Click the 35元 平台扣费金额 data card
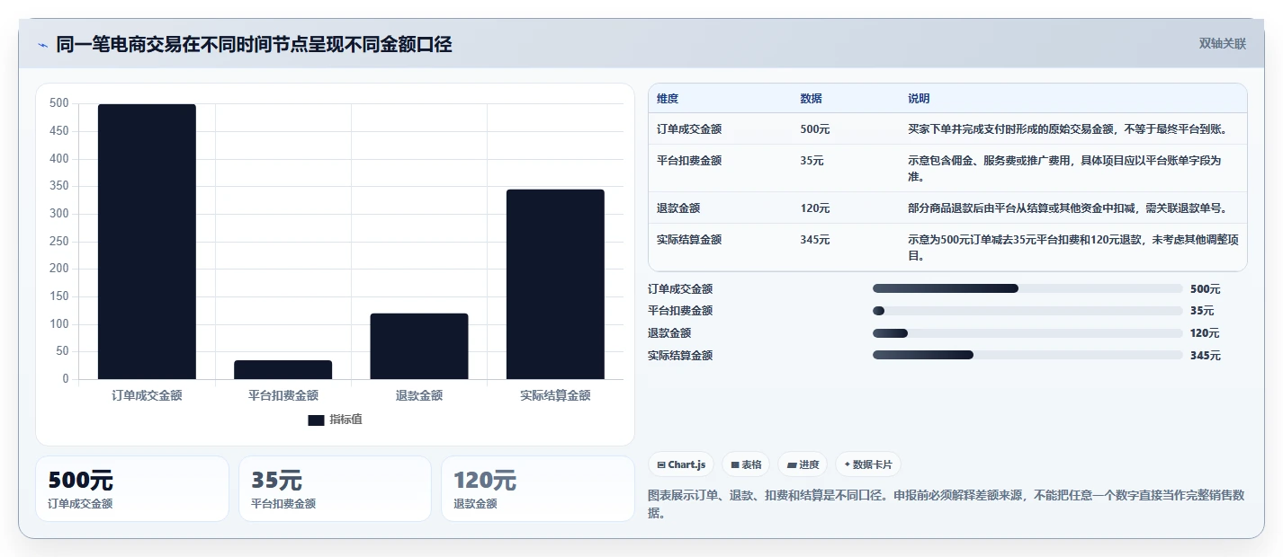Viewport: 1283px width, 557px height. tap(335, 489)
